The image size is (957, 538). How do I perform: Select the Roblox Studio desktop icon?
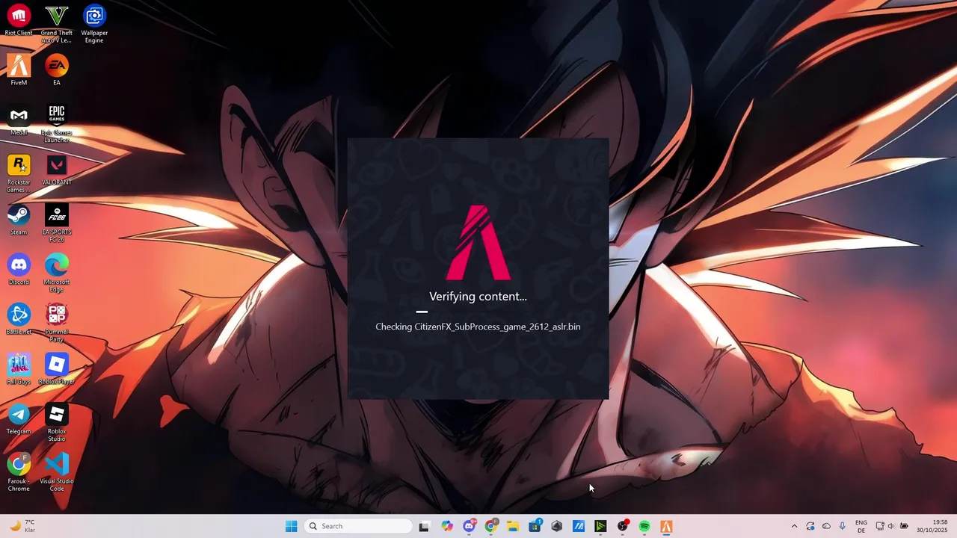point(57,422)
